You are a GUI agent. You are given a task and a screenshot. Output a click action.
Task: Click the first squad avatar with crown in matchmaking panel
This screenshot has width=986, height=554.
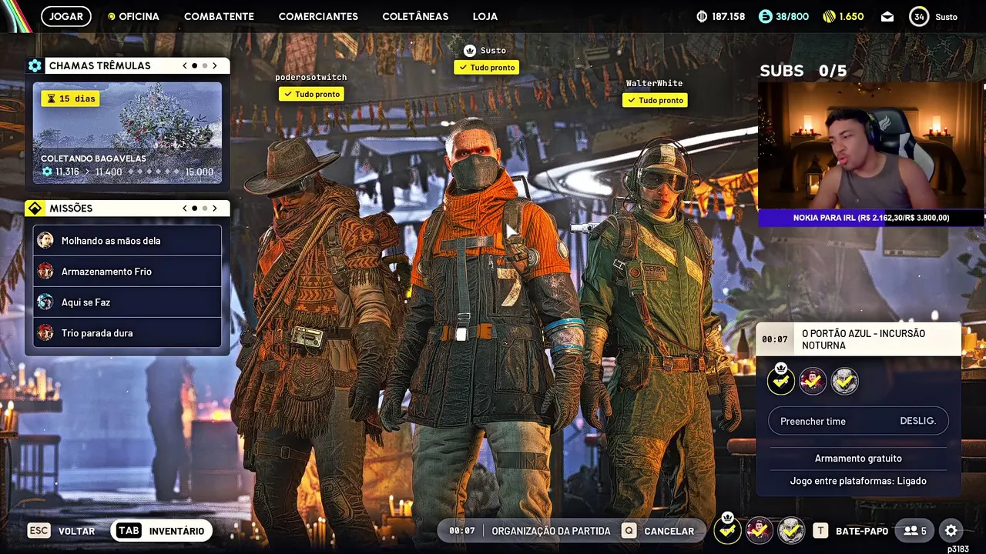(x=780, y=380)
